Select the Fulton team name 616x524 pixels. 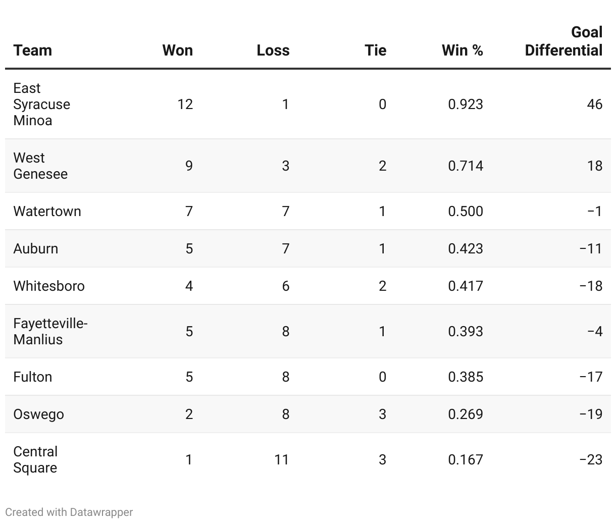point(33,377)
